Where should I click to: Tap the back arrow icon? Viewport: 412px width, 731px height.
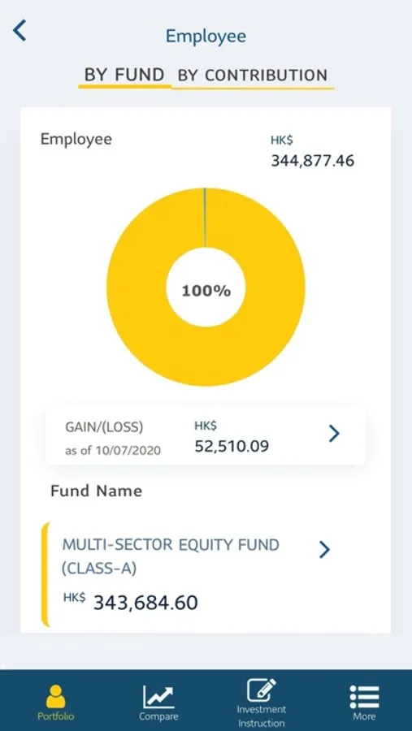point(20,31)
